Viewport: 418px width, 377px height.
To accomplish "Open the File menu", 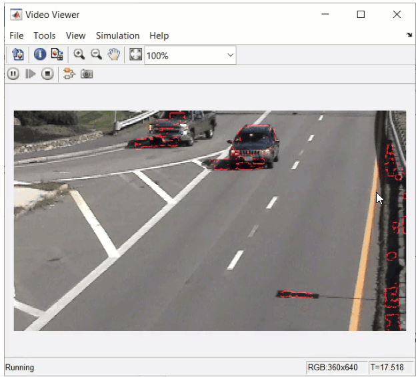I will point(17,36).
